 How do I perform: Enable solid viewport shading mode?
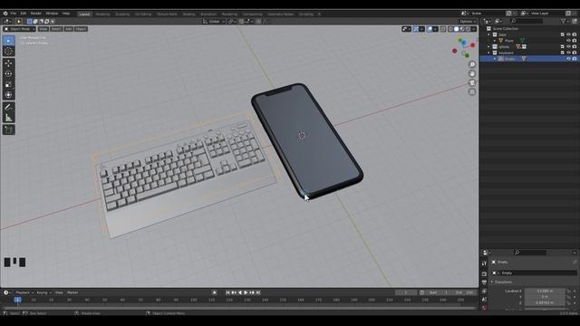(x=457, y=29)
